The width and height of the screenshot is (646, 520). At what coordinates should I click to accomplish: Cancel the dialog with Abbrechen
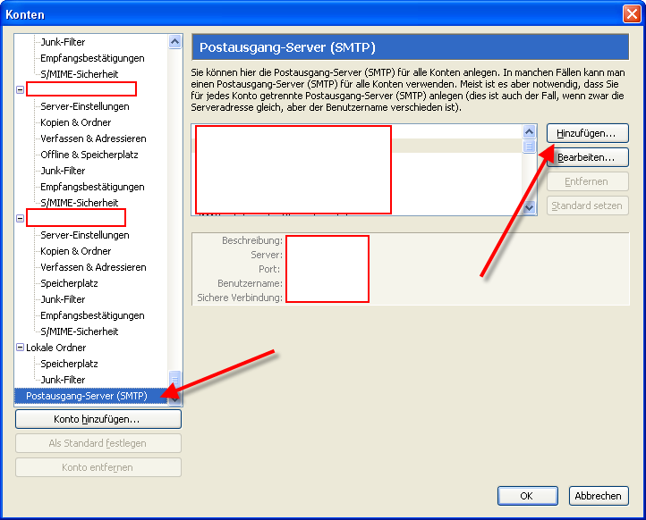(x=598, y=496)
